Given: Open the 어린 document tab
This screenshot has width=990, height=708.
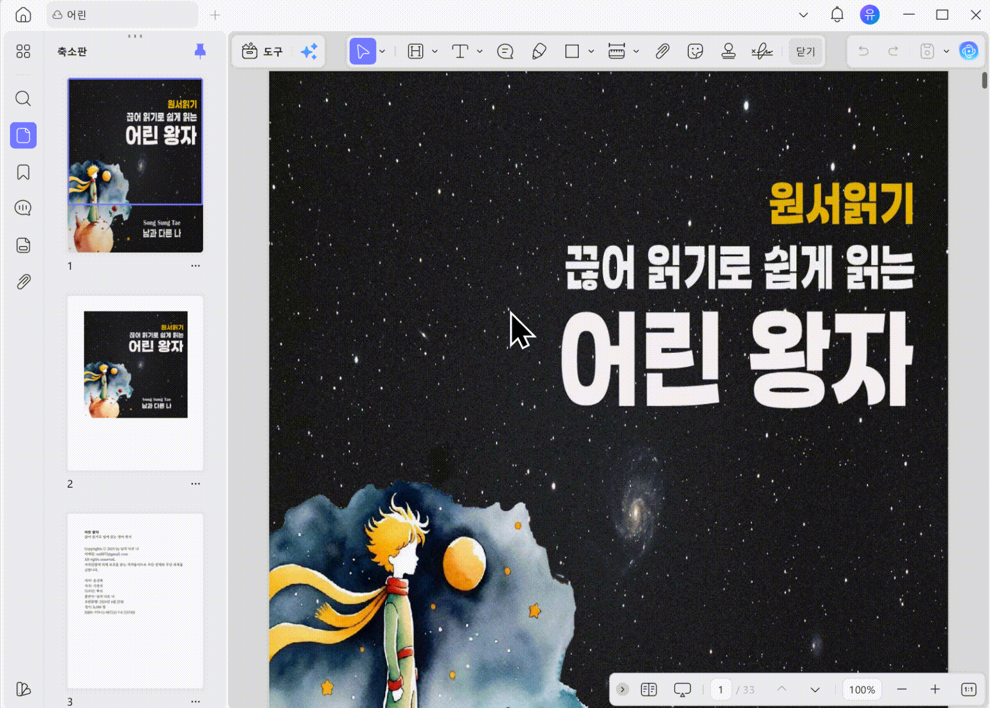Looking at the screenshot, I should pyautogui.click(x=122, y=15).
